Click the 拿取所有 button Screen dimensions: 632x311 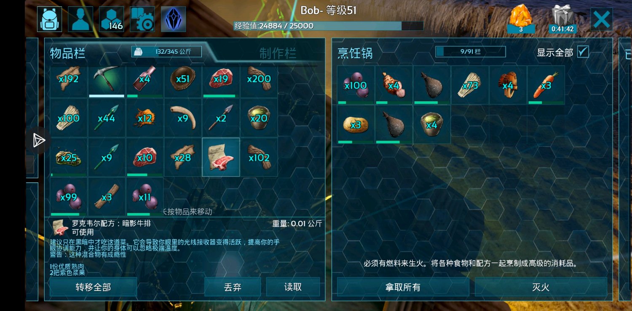[403, 287]
